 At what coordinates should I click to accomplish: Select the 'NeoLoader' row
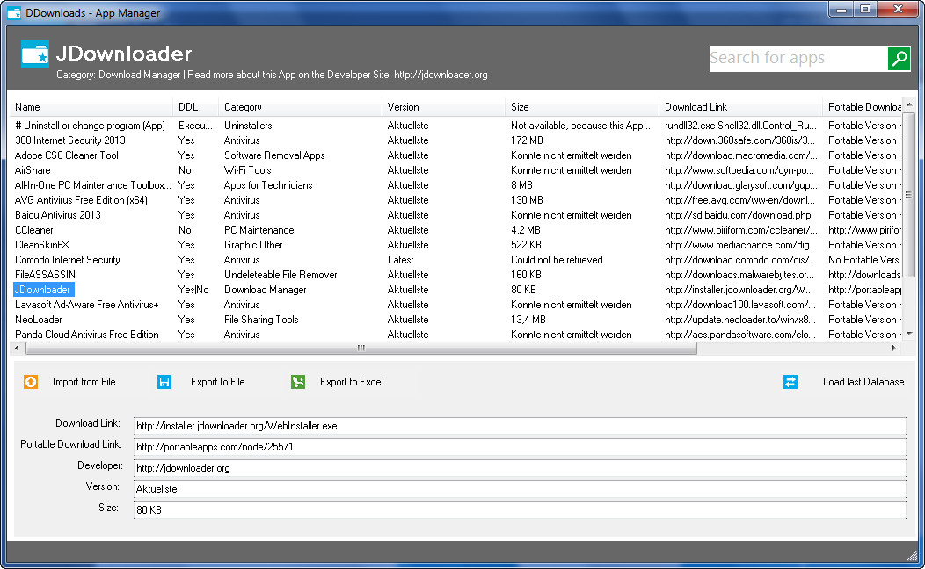click(456, 320)
